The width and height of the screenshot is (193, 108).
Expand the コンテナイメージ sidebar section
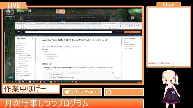(x=16, y=69)
